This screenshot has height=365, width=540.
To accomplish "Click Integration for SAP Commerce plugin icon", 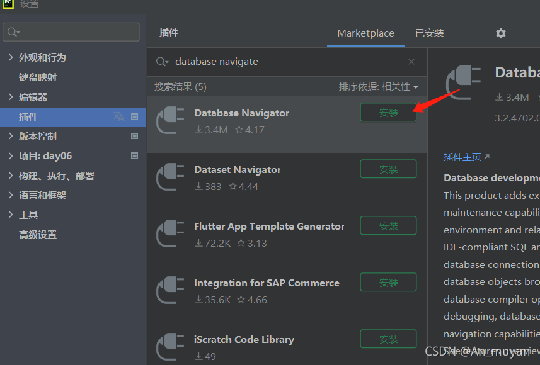I will pos(171,290).
